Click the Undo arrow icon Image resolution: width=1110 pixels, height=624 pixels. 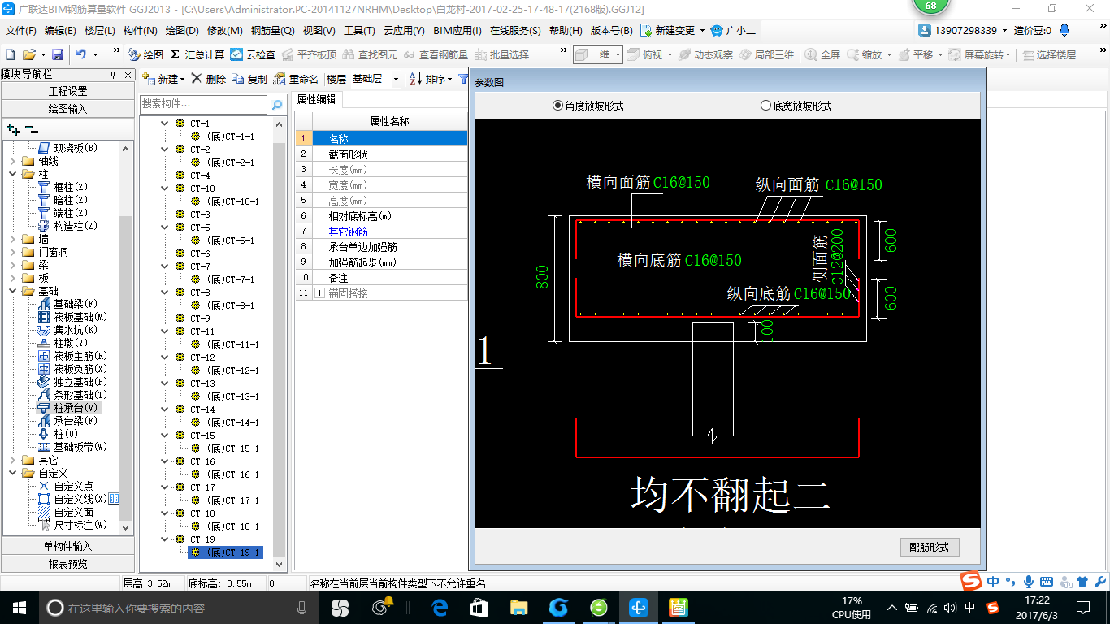click(x=81, y=54)
